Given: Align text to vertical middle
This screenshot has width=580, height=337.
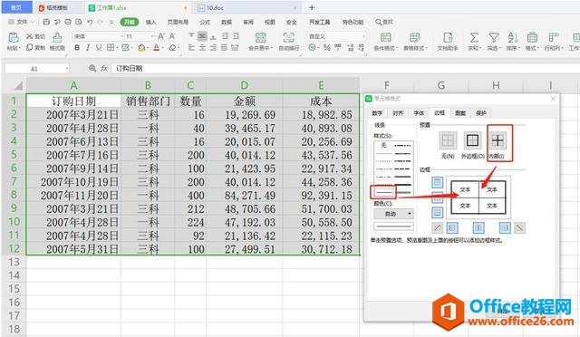Looking at the screenshot, I should click(202, 36).
